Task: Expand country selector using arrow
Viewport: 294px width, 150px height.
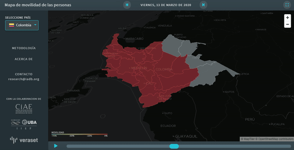Action: (x=35, y=25)
